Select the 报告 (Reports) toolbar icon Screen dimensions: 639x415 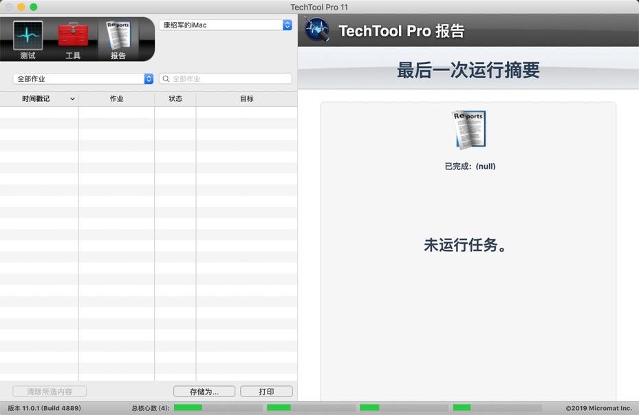coord(118,39)
